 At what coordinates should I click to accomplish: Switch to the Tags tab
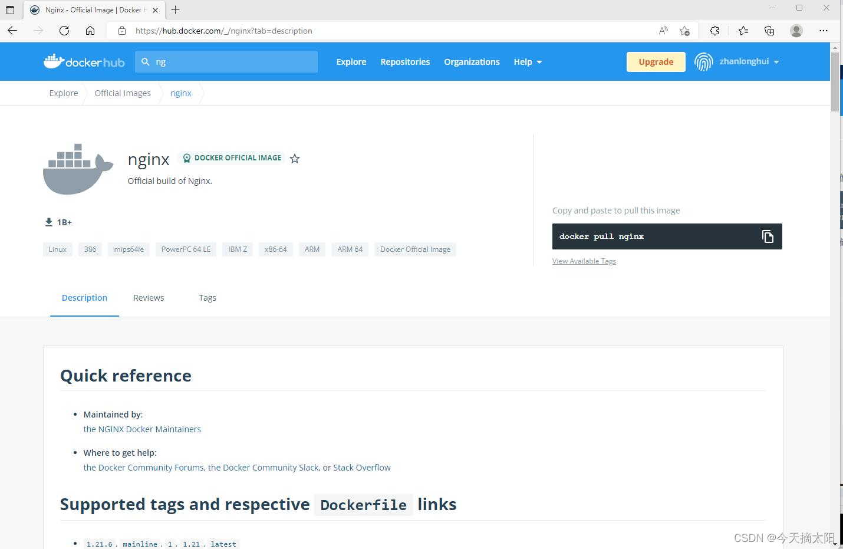(x=208, y=298)
